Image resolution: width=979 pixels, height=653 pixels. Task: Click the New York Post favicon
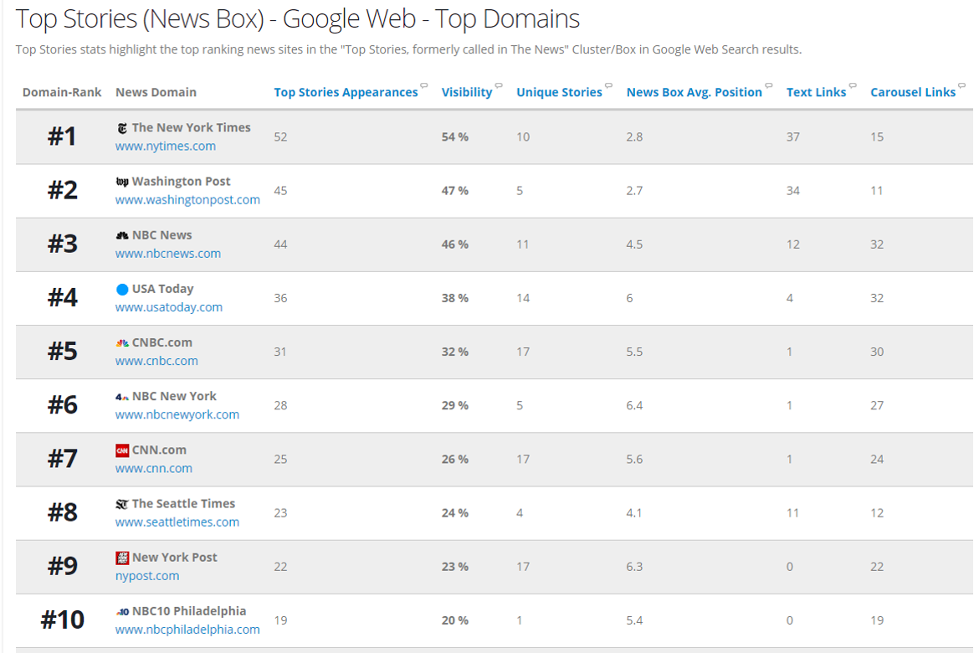122,558
